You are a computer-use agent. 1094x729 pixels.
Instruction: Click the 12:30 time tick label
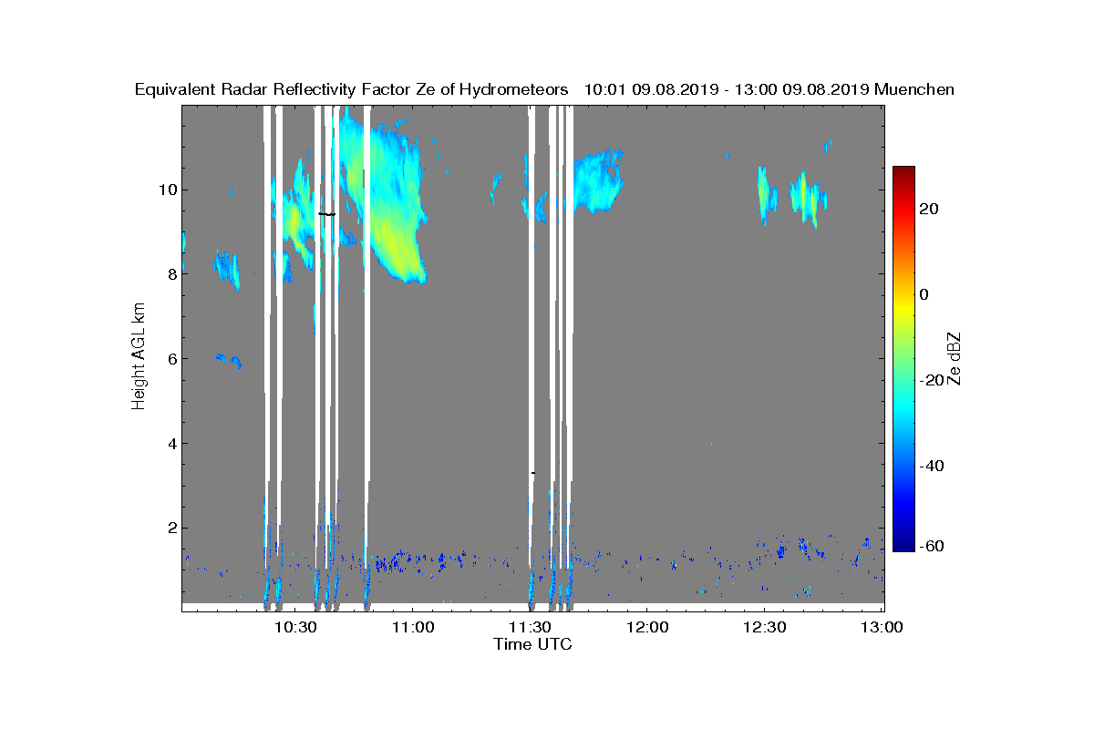coord(765,628)
